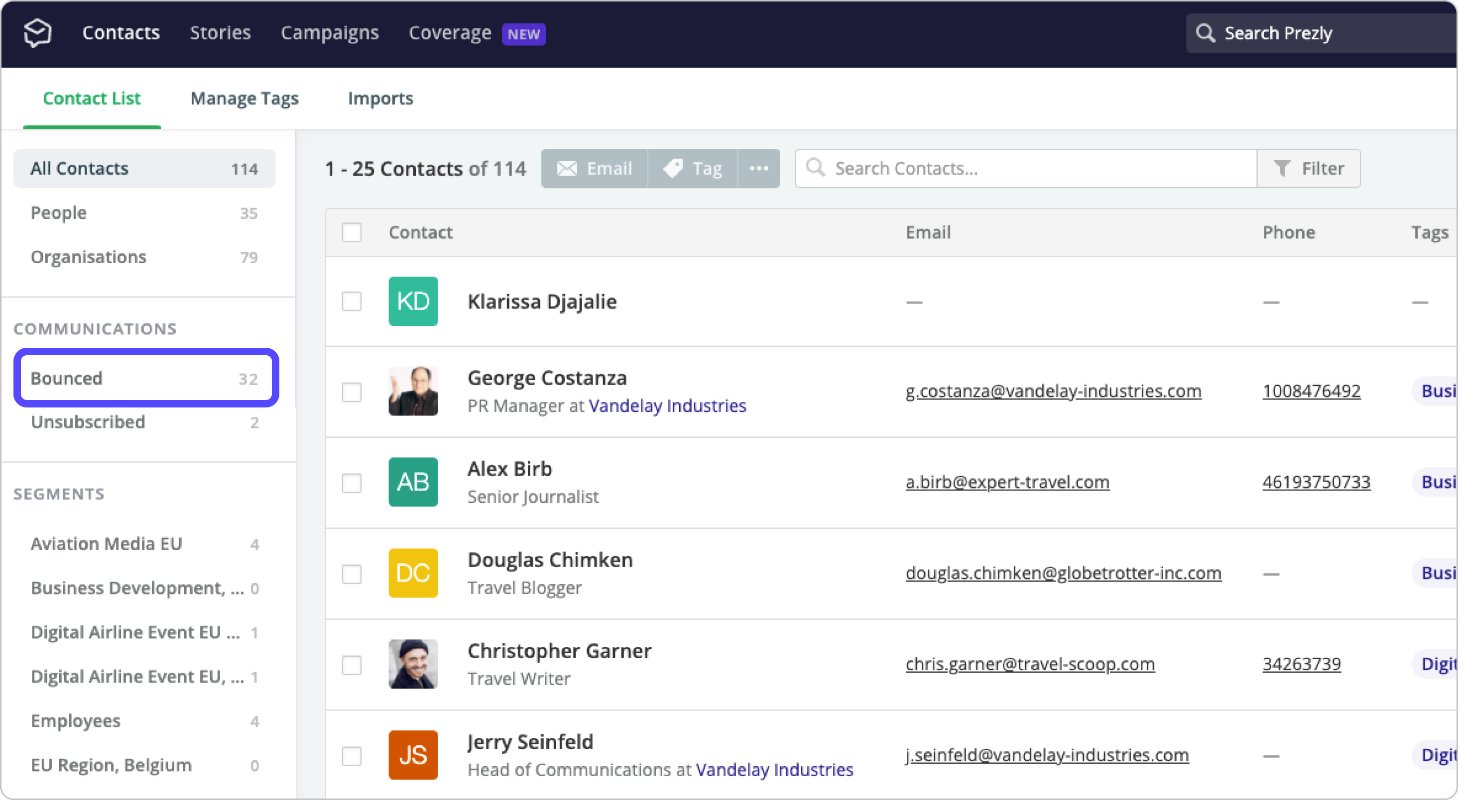Select People in sidebar
The width and height of the screenshot is (1458, 800).
[x=144, y=212]
